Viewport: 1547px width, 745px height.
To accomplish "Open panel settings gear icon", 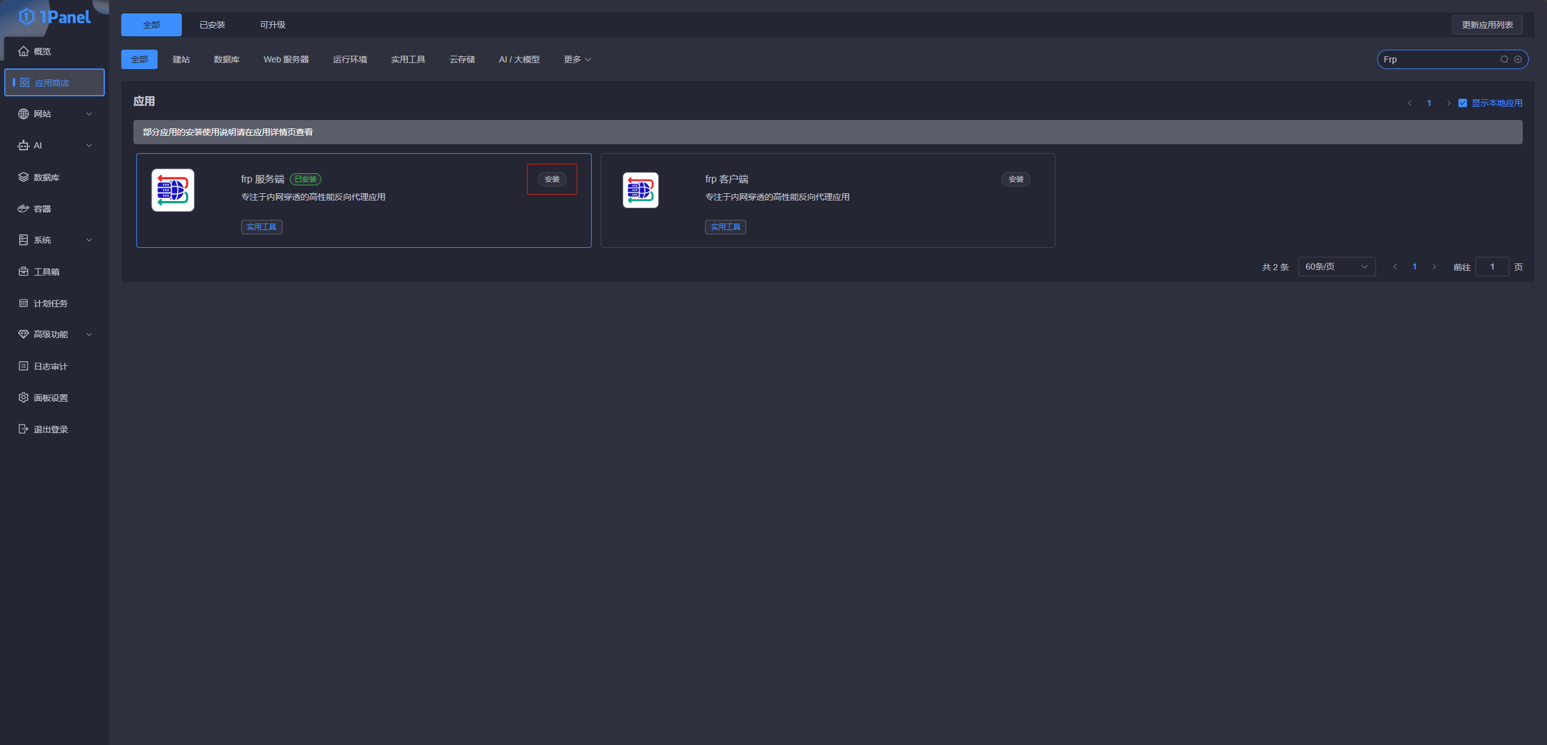I will tap(23, 397).
